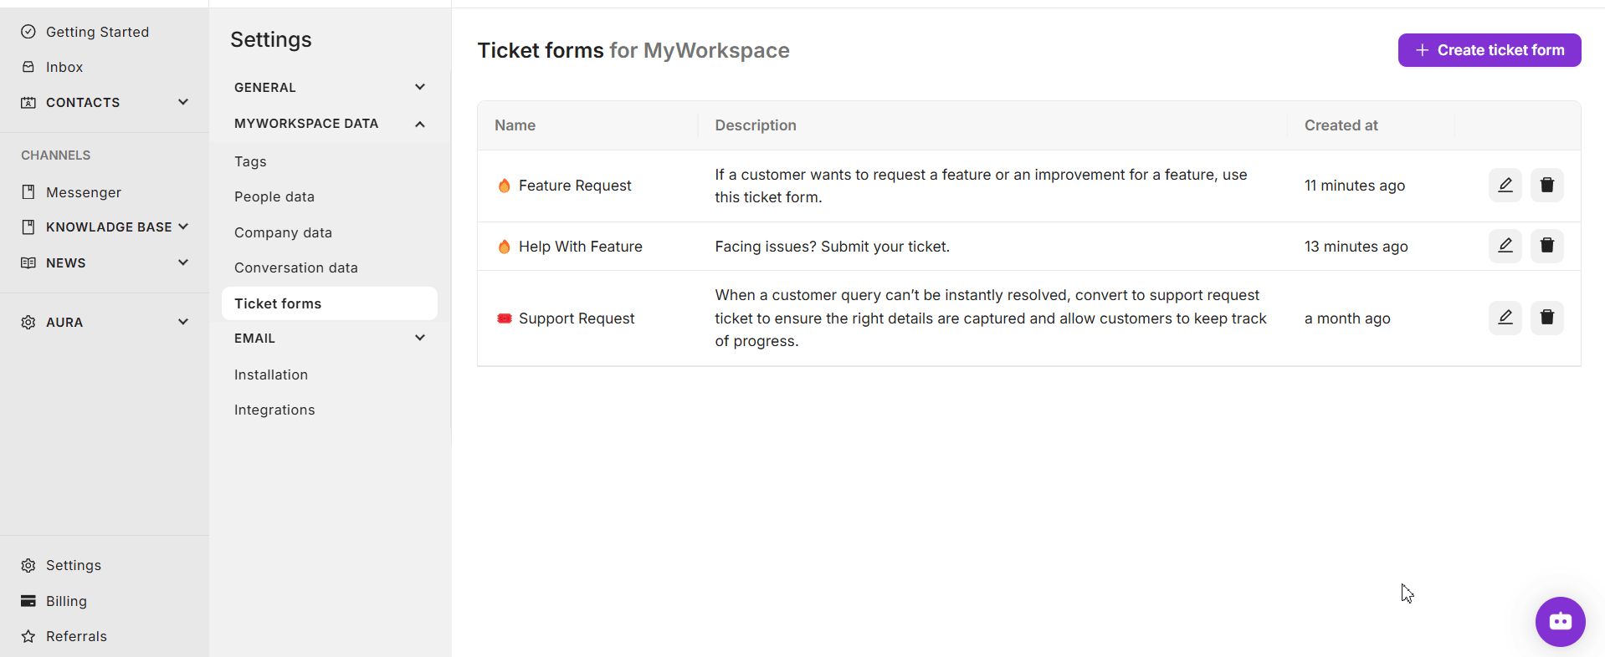This screenshot has width=1605, height=657.
Task: Collapse the MyWorkspace Data chevron
Action: [x=420, y=124]
